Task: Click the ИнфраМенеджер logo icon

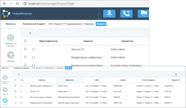Action: [6, 14]
